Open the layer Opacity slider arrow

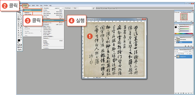193,51
